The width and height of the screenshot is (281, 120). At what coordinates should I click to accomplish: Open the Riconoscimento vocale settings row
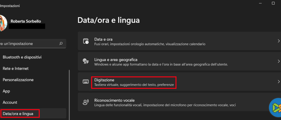172,102
